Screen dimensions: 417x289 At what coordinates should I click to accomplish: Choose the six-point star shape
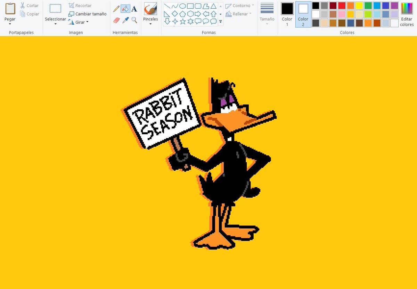tap(190, 22)
